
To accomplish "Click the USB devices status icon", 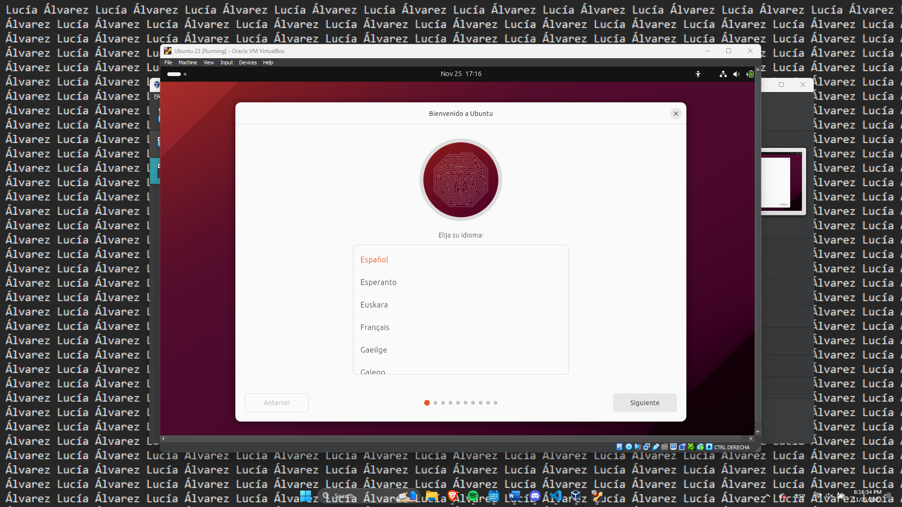I will (x=656, y=447).
